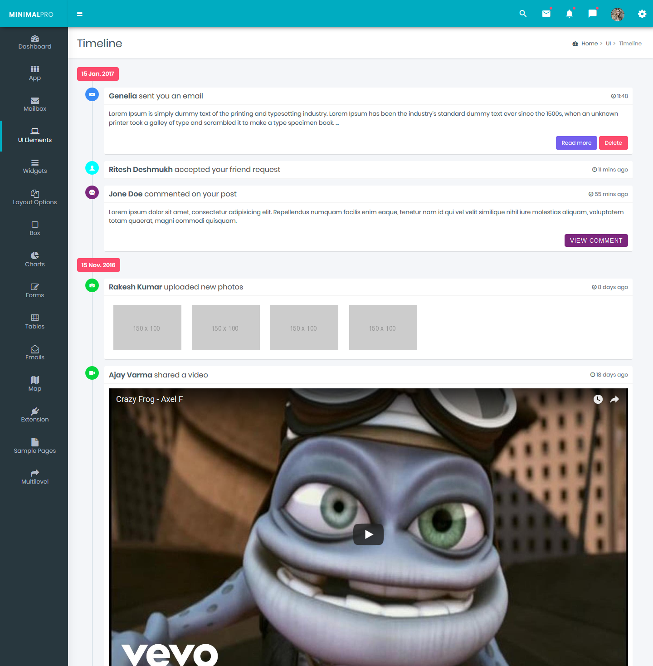This screenshot has height=666, width=653.
Task: Open Widgets in the sidebar
Action: coord(35,166)
